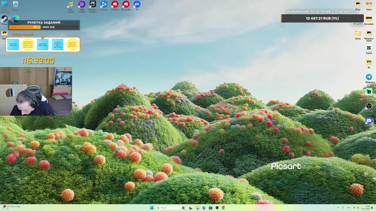Launch the Sirus Launcher desktop shortcut
Screen dimensions: 376x211
tap(70, 6)
